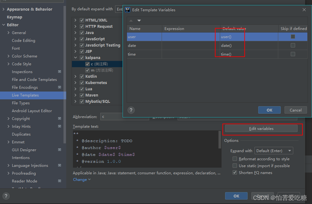Open the Intentions settings page
The width and height of the screenshot is (312, 204).
[21, 158]
